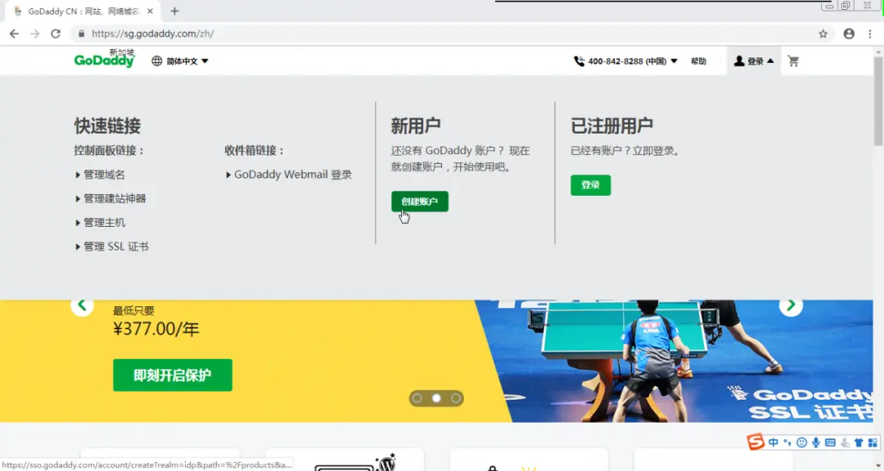Click the Sogou user account icon
Viewport: 884px width, 471px height.
[845, 443]
